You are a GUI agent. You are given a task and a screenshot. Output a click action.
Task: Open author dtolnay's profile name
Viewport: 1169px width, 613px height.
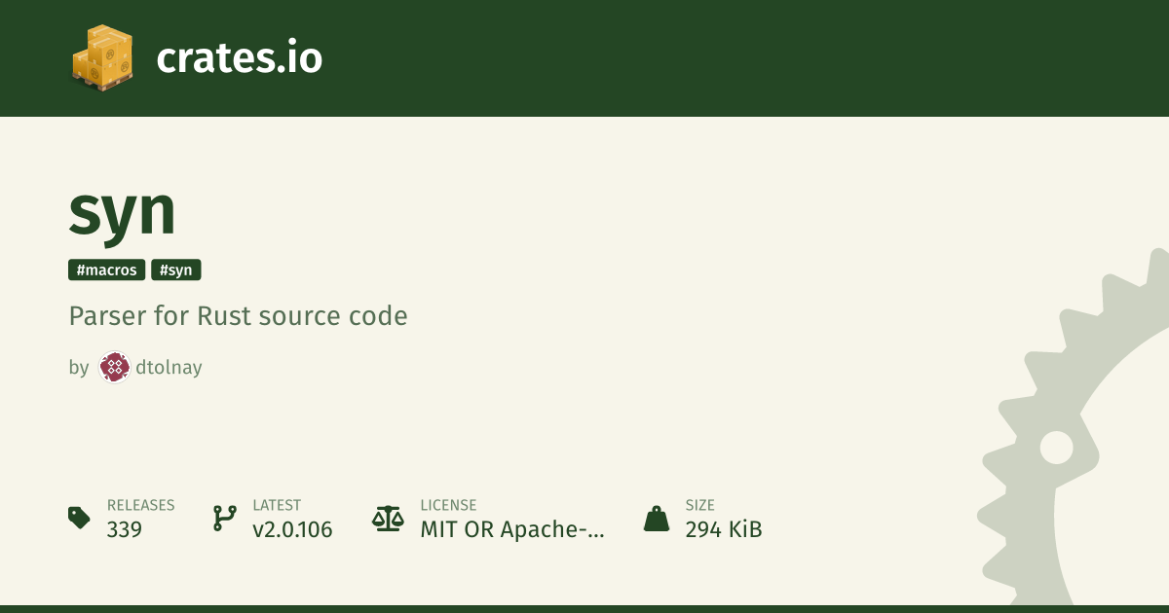[x=170, y=368]
